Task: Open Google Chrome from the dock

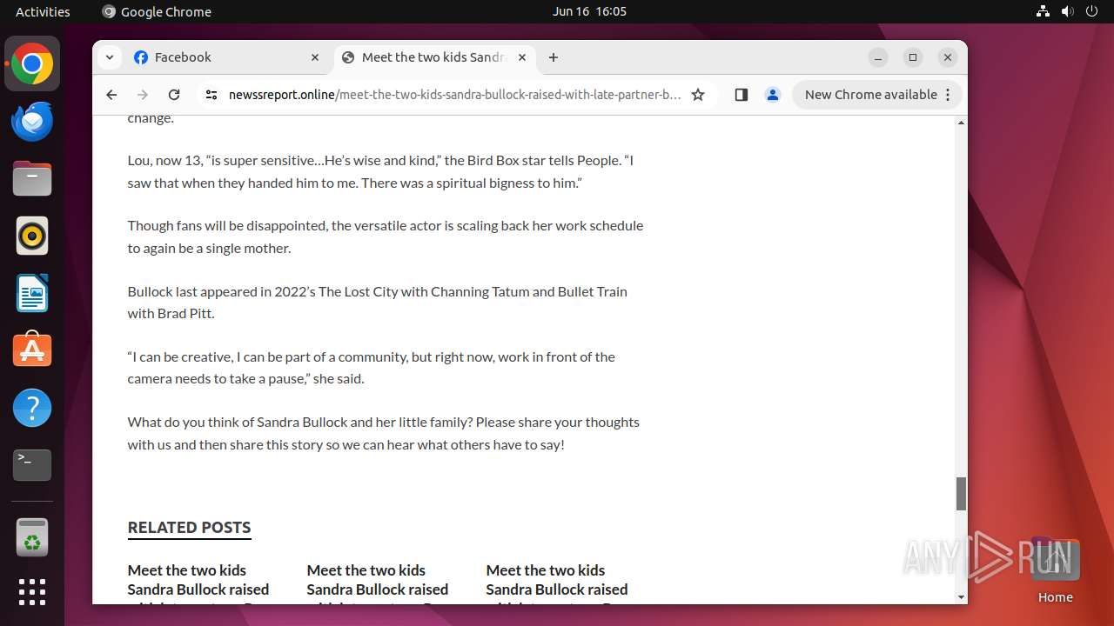Action: [x=32, y=64]
